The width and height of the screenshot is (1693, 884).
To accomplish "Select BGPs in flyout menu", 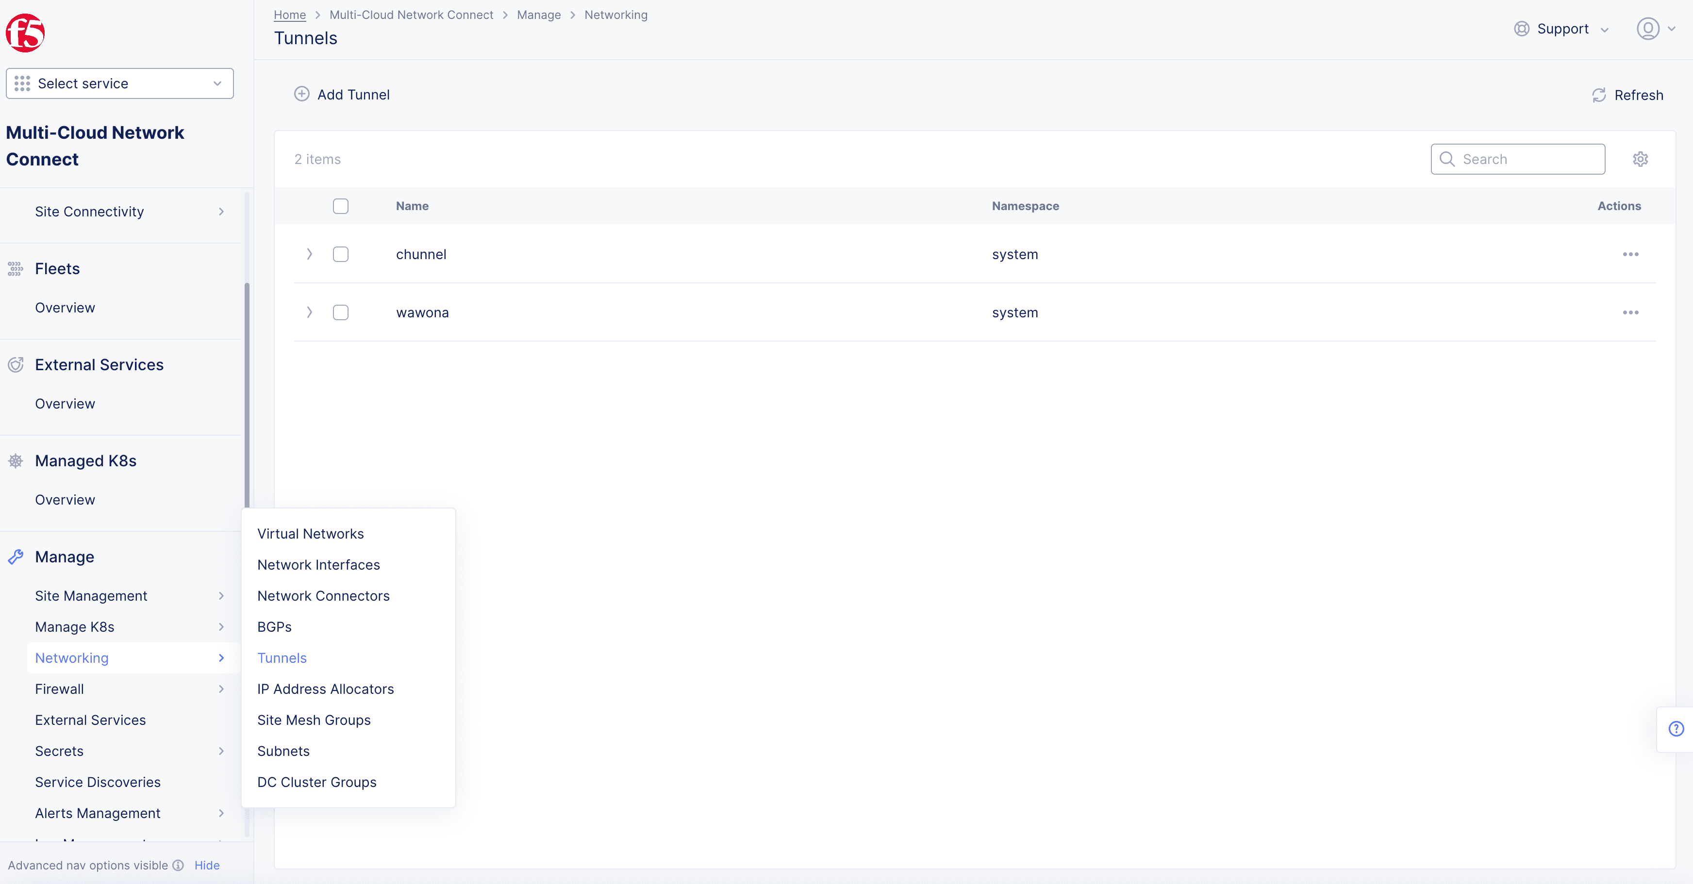I will (274, 627).
